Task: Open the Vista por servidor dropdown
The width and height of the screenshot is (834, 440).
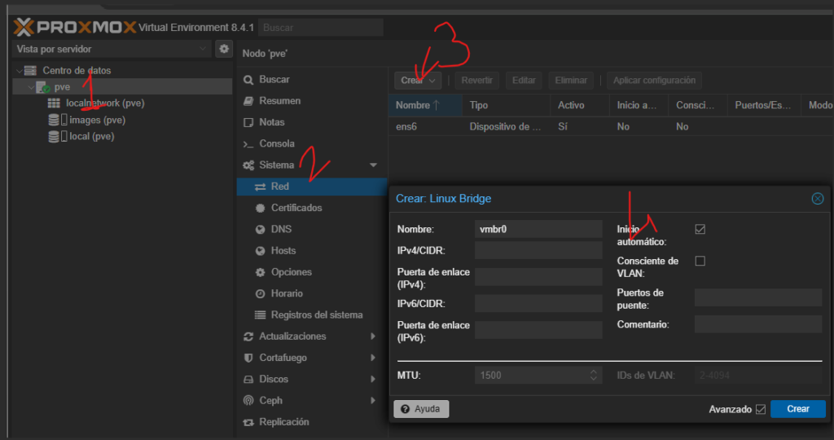Action: pyautogui.click(x=112, y=50)
